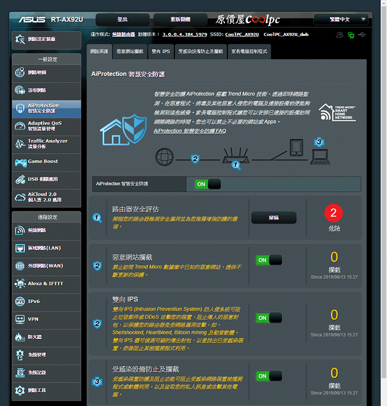This screenshot has height=406, width=387.
Task: Open Quick Internet Setup wizard icon
Action: (x=20, y=39)
